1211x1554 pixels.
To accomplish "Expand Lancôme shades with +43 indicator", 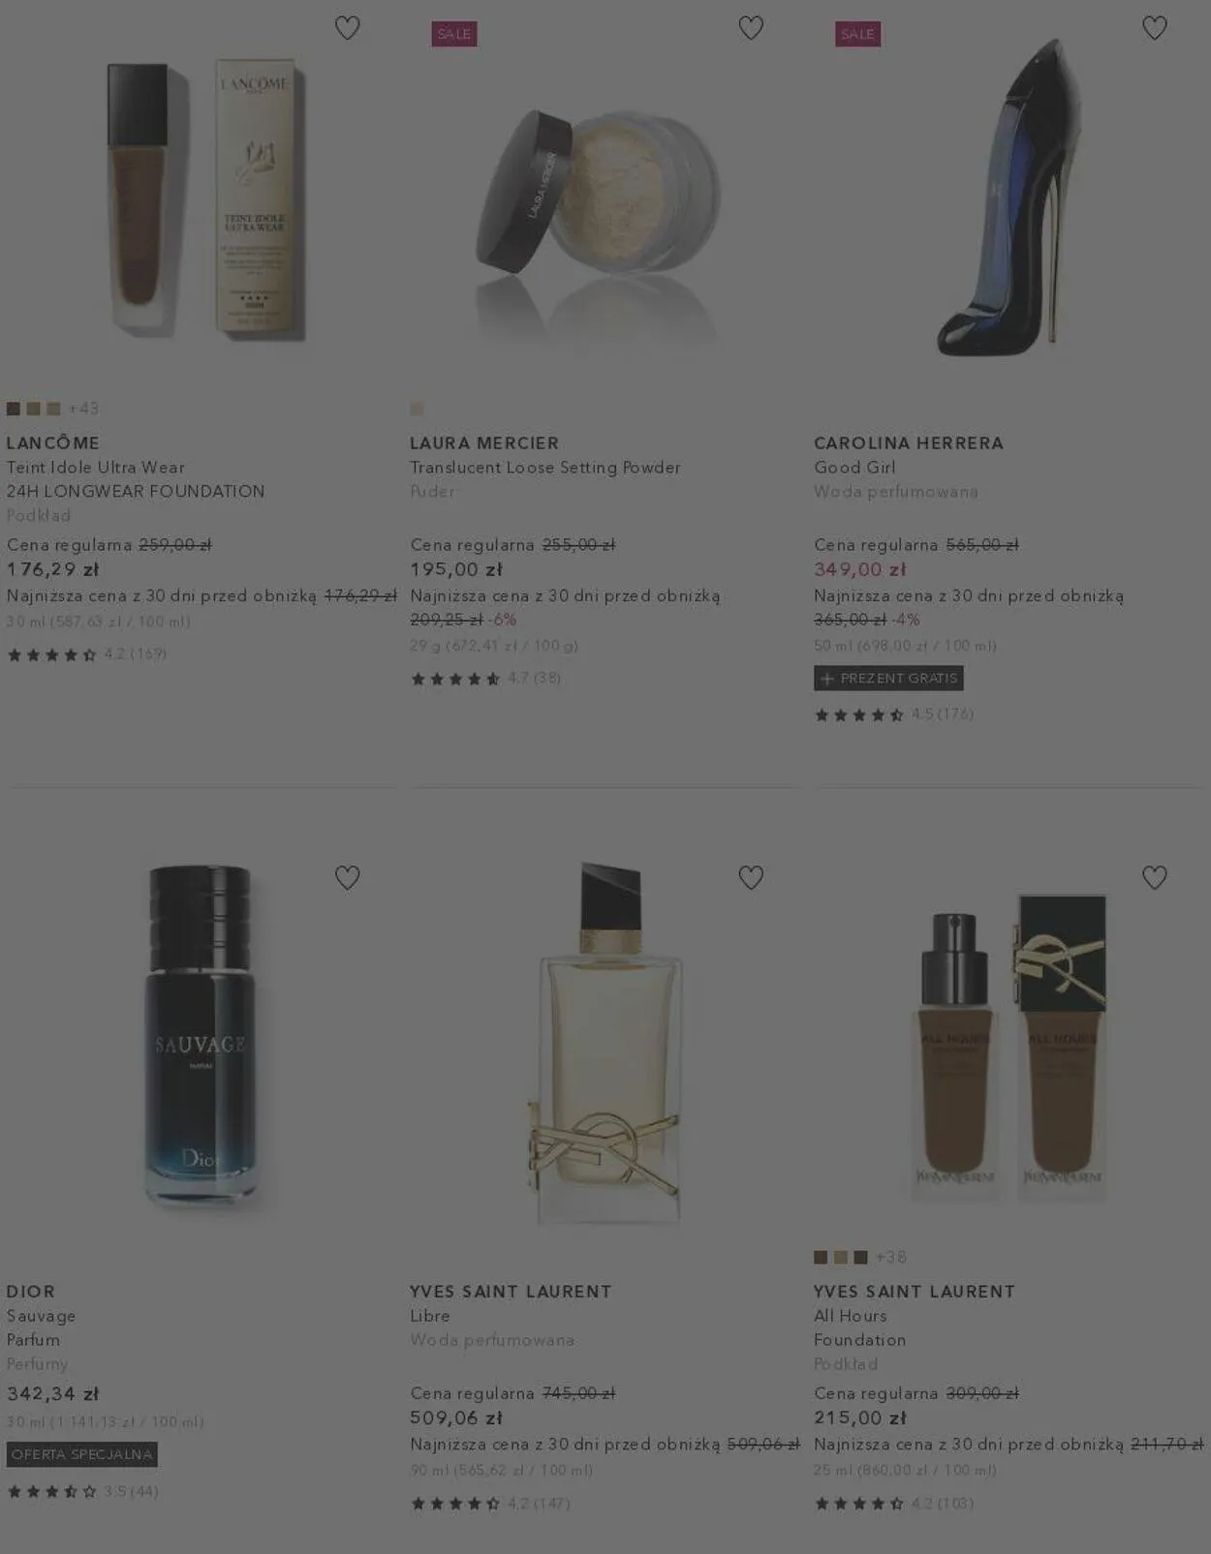I will [x=83, y=409].
